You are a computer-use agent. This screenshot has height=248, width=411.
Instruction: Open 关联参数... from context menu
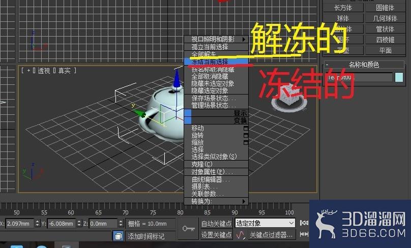[x=216, y=194]
